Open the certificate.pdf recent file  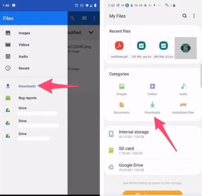tap(119, 48)
